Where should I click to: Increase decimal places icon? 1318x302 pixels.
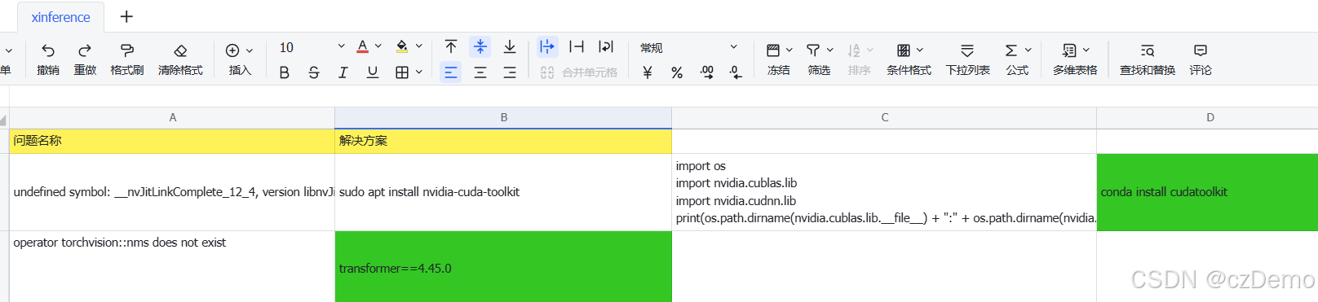(x=706, y=72)
